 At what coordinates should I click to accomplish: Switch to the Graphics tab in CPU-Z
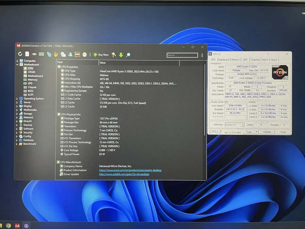pos(255,60)
